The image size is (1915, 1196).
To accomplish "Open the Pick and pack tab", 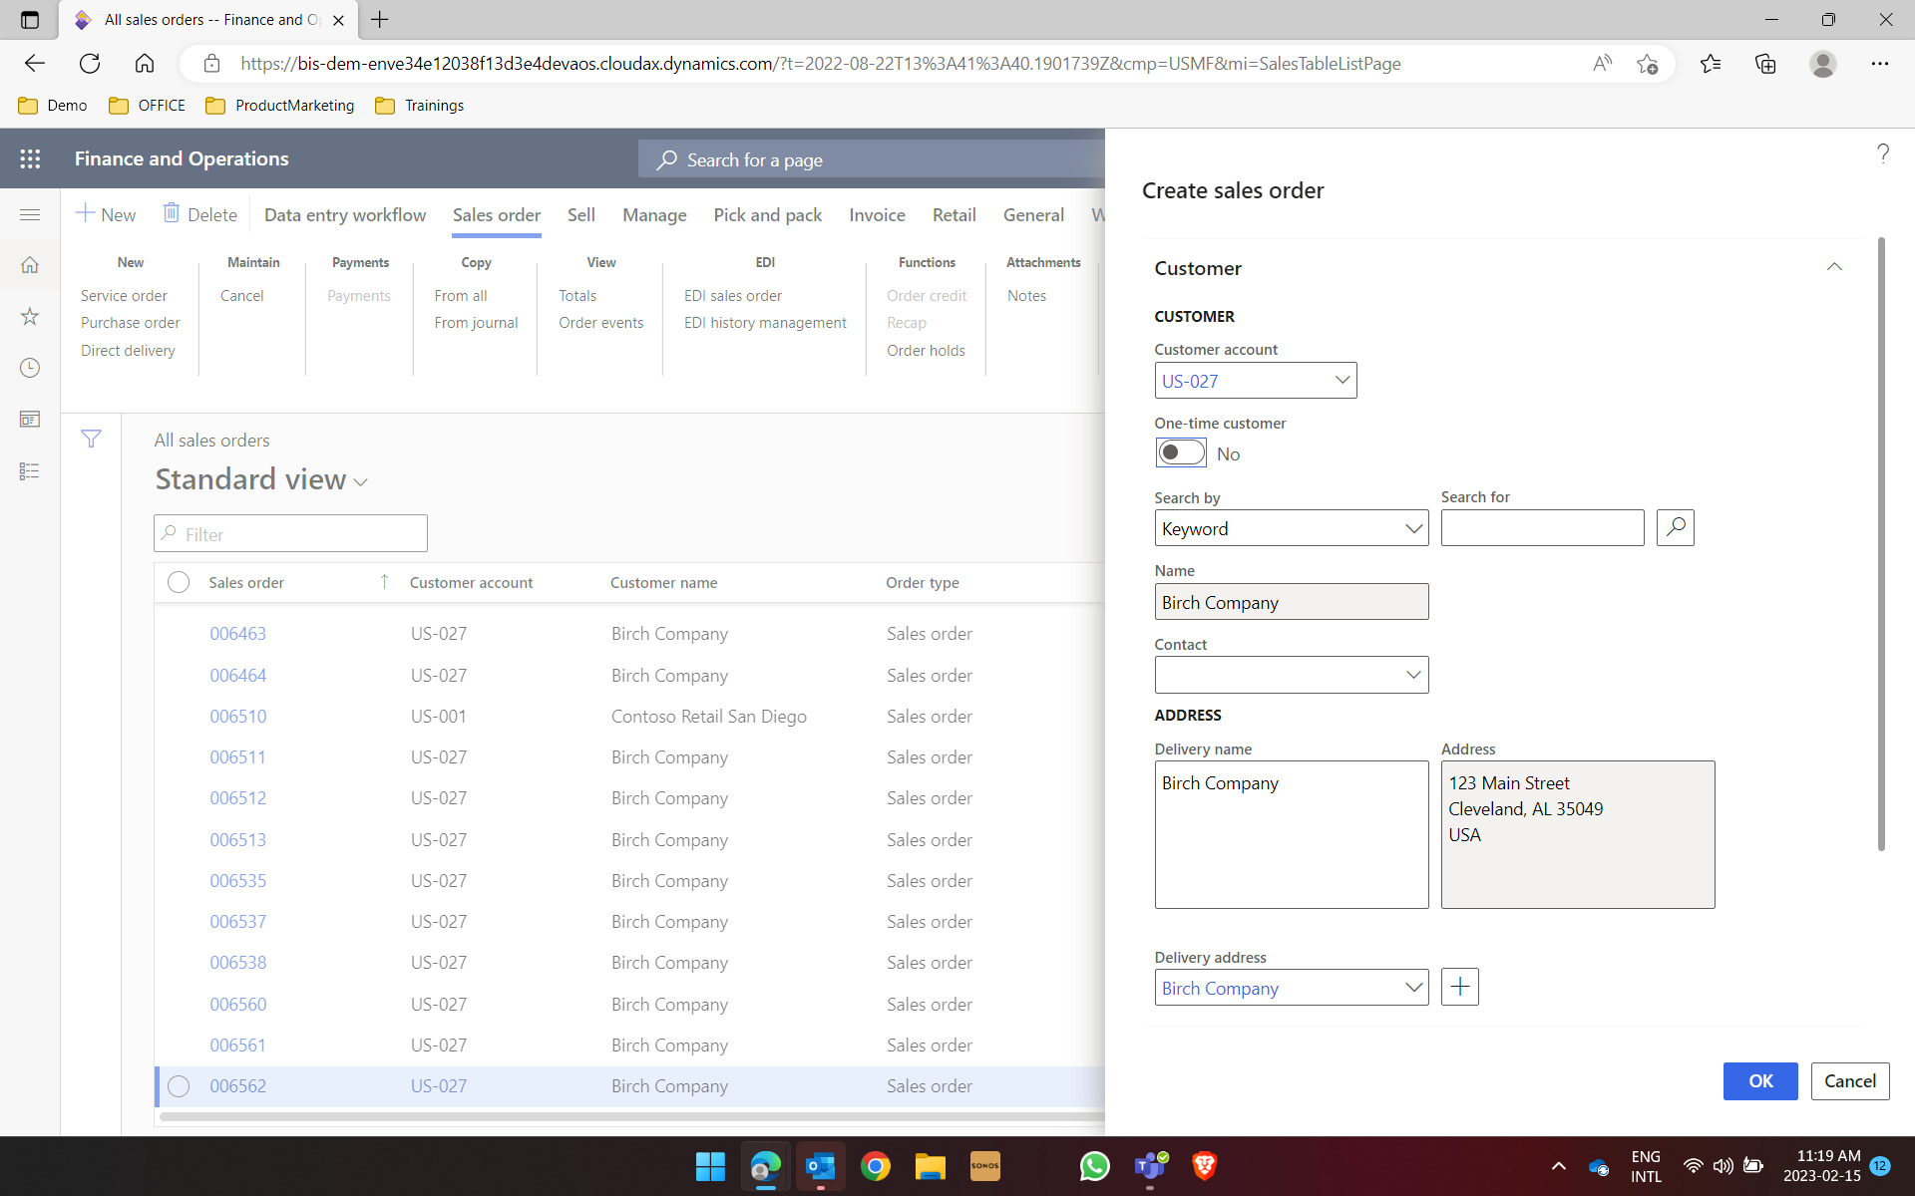I will coord(768,215).
